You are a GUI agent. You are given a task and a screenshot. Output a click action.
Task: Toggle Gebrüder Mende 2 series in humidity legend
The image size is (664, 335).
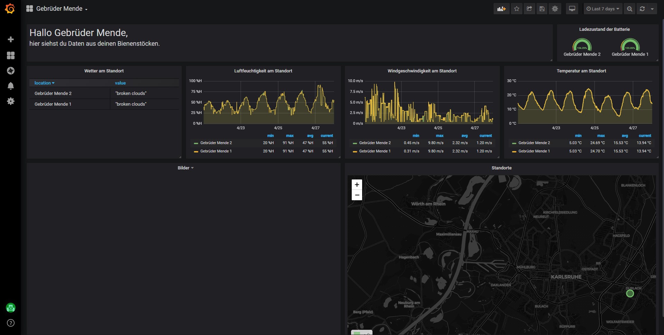(216, 143)
